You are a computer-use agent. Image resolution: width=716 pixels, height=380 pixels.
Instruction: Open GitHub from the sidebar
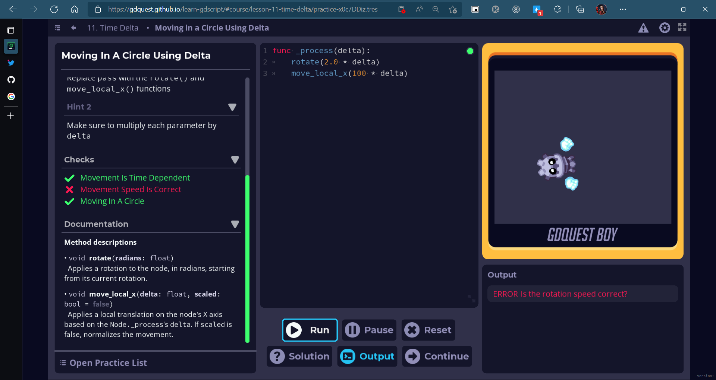coord(11,80)
